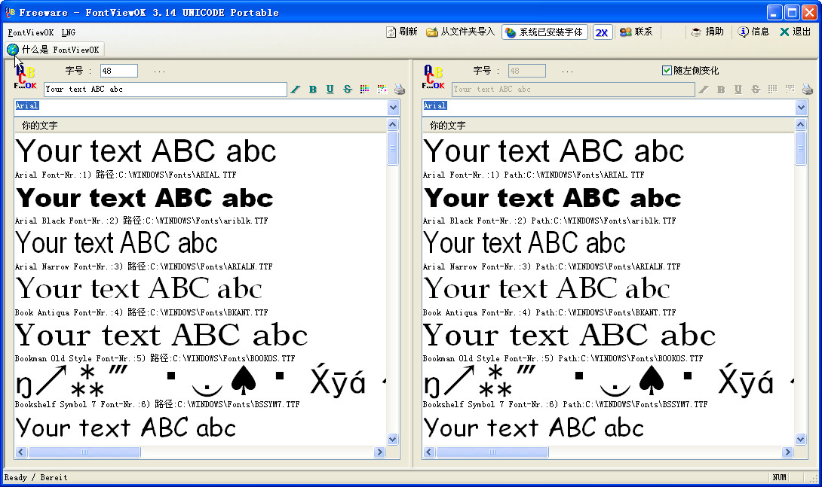822x487 pixels.
Task: Open the info (信息) dialog
Action: point(753,32)
